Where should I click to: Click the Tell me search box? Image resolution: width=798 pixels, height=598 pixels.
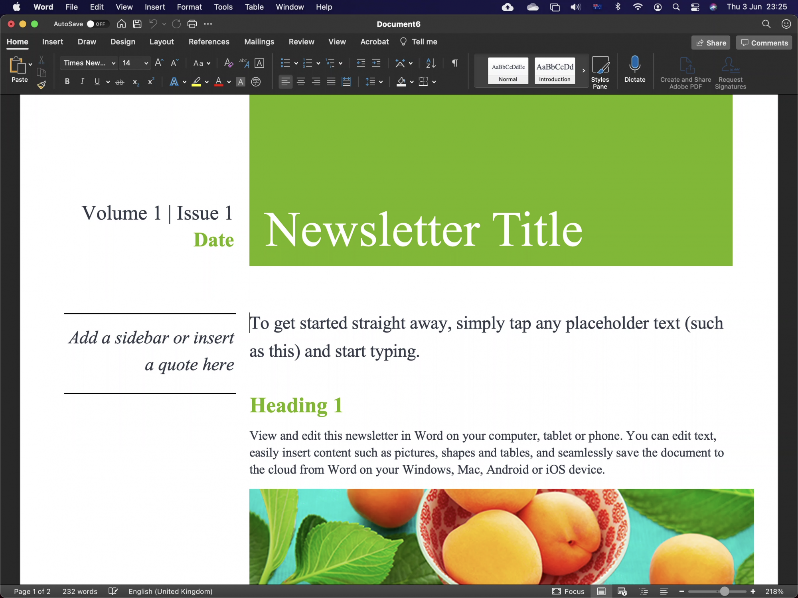pos(418,41)
